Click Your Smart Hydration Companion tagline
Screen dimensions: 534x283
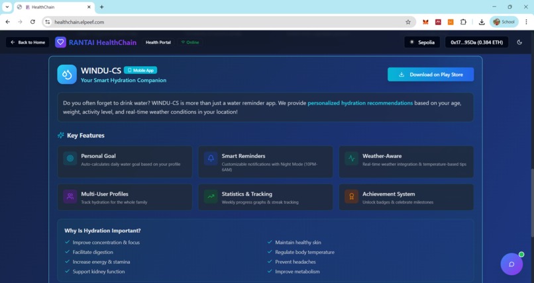coord(123,80)
